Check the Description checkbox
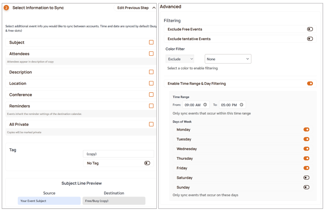 [x=151, y=72]
